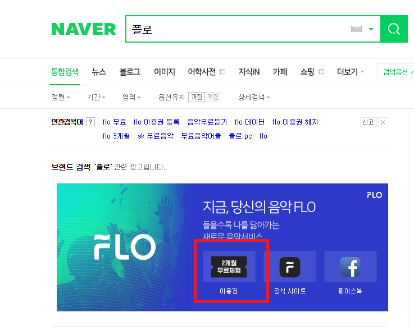This screenshot has width=414, height=331.
Task: Open the 2개월 무료체험 이용권 ticket icon
Action: click(x=229, y=266)
